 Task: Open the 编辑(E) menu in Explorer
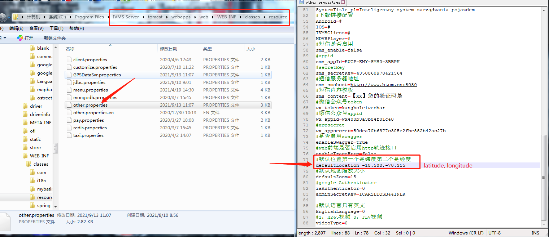coord(16,28)
